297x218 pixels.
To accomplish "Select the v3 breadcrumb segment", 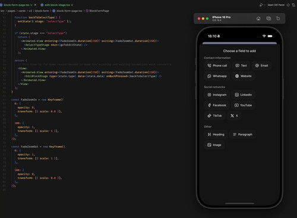I will tap(30, 11).
